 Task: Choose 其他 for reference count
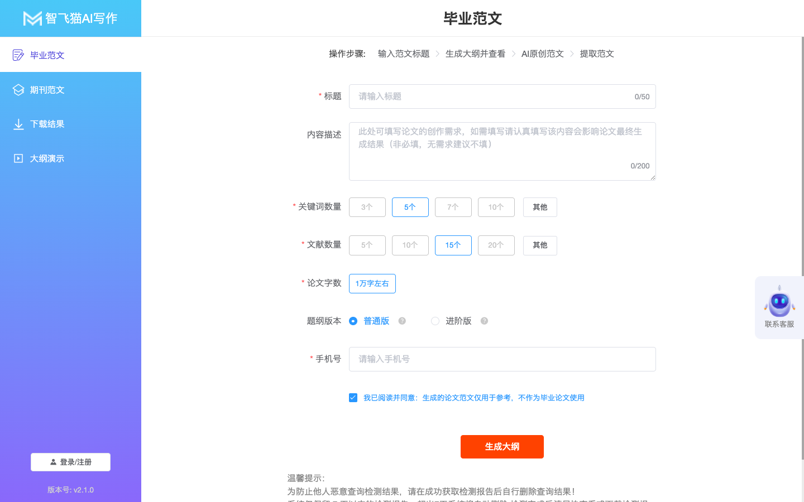pos(540,245)
